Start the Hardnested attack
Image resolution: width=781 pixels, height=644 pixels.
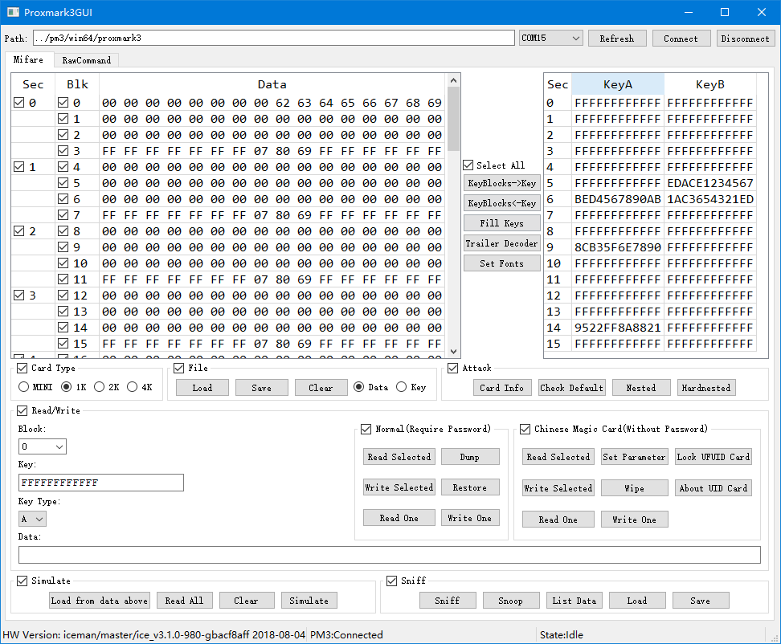[706, 388]
